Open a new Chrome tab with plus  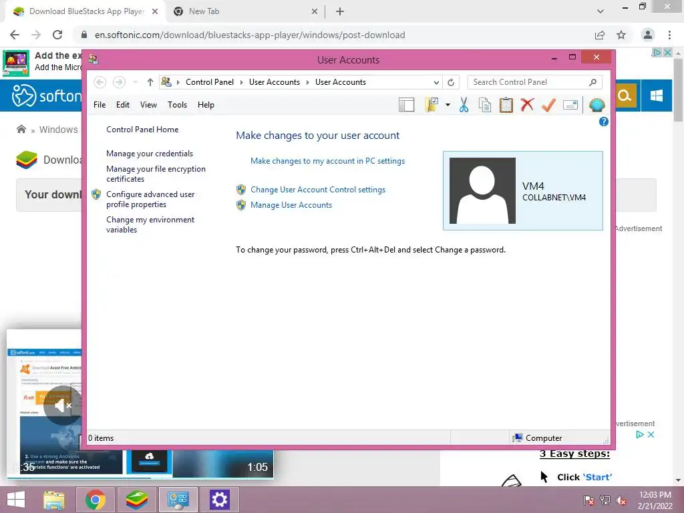(340, 12)
